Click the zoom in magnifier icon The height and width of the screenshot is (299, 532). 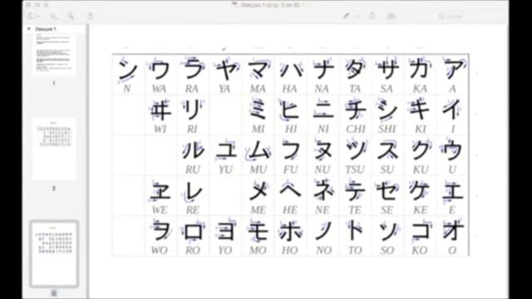pyautogui.click(x=71, y=16)
